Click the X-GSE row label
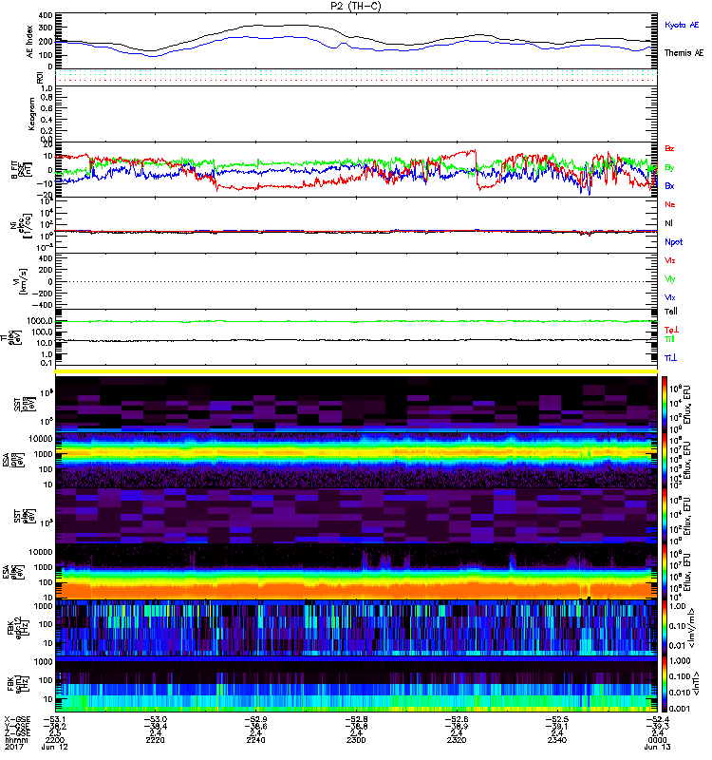The image size is (712, 760). (16, 719)
